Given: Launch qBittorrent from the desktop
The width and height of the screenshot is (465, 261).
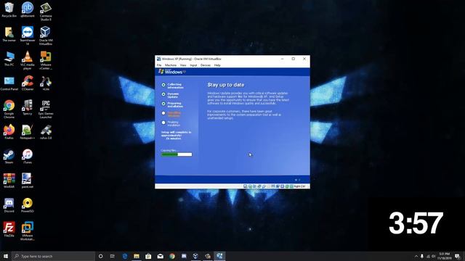Looking at the screenshot, I should (28, 9).
